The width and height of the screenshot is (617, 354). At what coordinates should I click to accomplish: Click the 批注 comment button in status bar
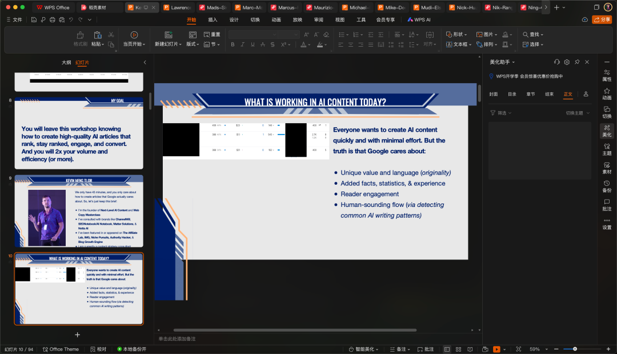(426, 349)
